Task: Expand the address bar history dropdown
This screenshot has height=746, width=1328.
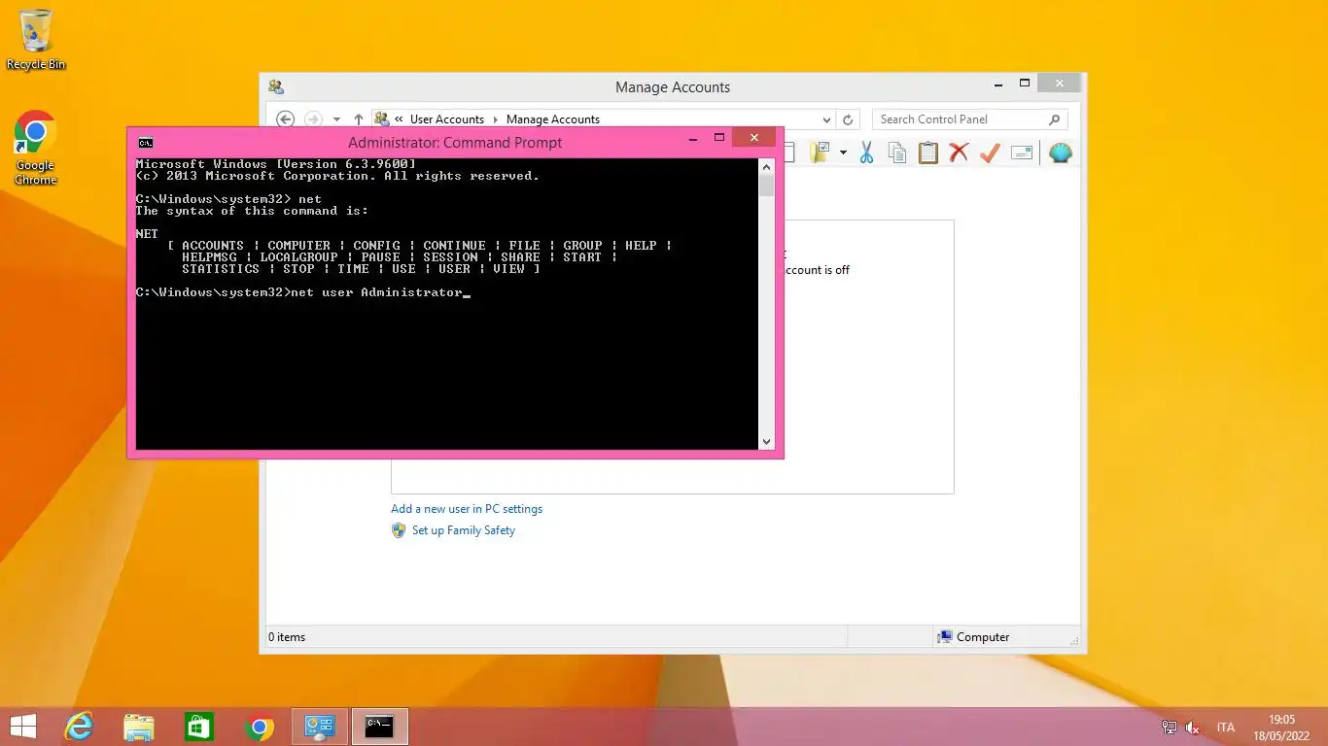Action: 826,119
